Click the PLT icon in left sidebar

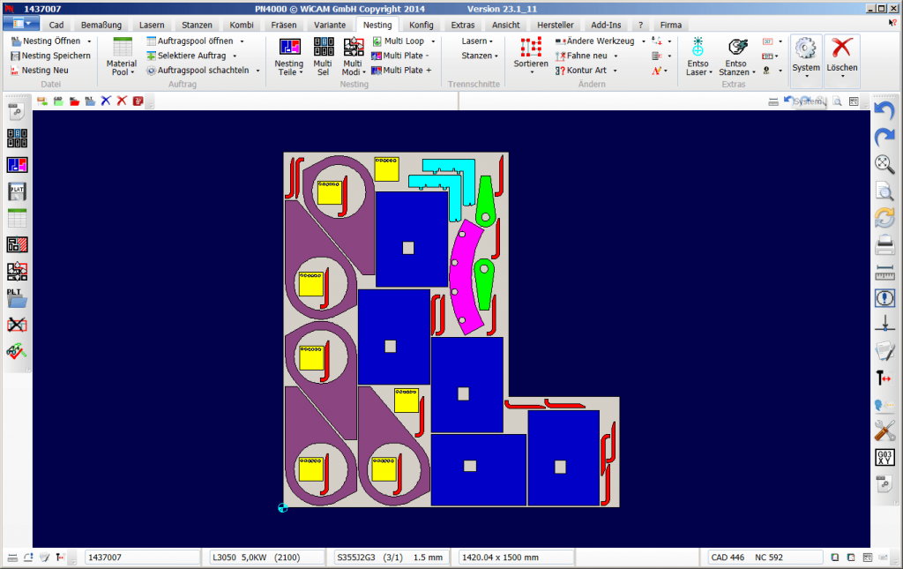(x=16, y=297)
